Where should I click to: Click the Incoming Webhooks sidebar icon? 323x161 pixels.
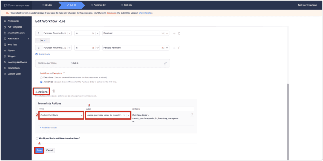(5, 62)
